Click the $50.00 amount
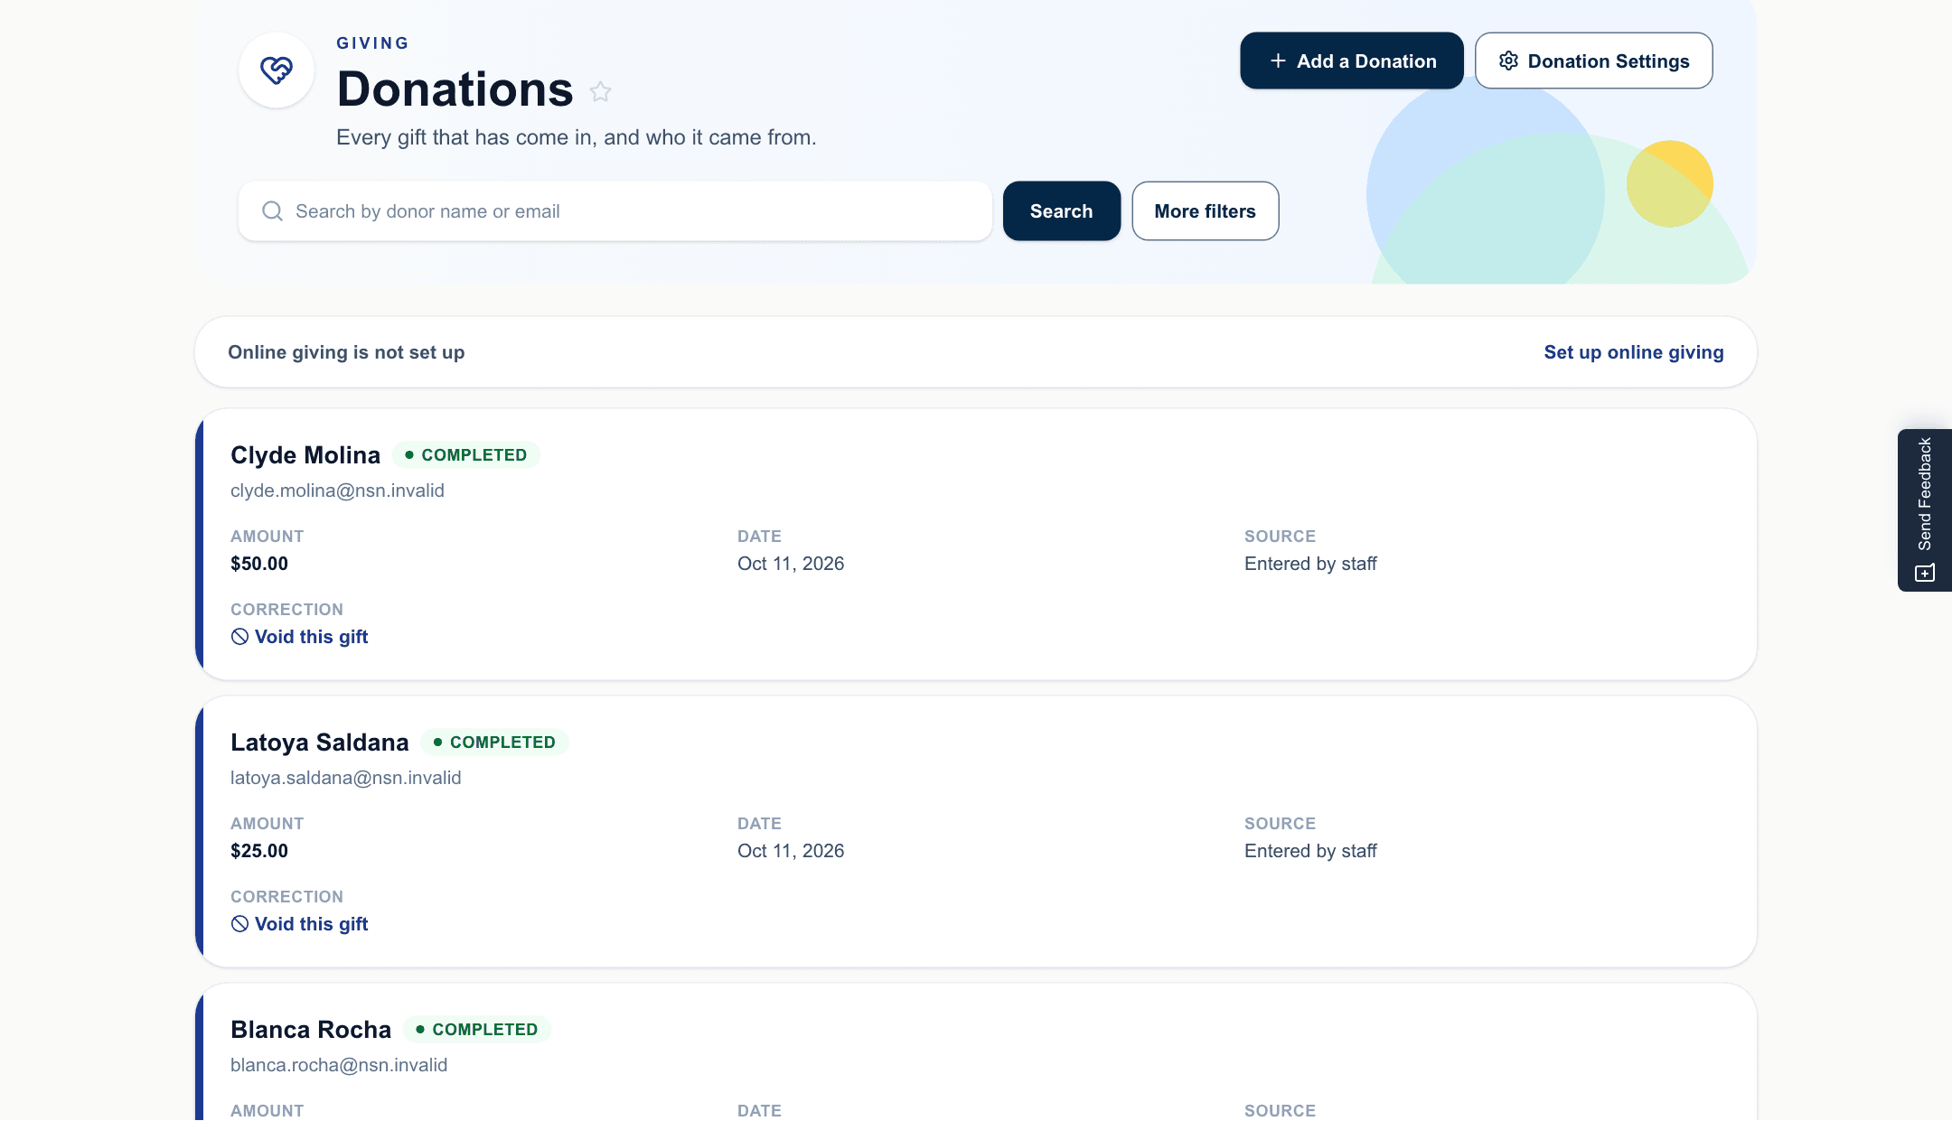 point(259,564)
